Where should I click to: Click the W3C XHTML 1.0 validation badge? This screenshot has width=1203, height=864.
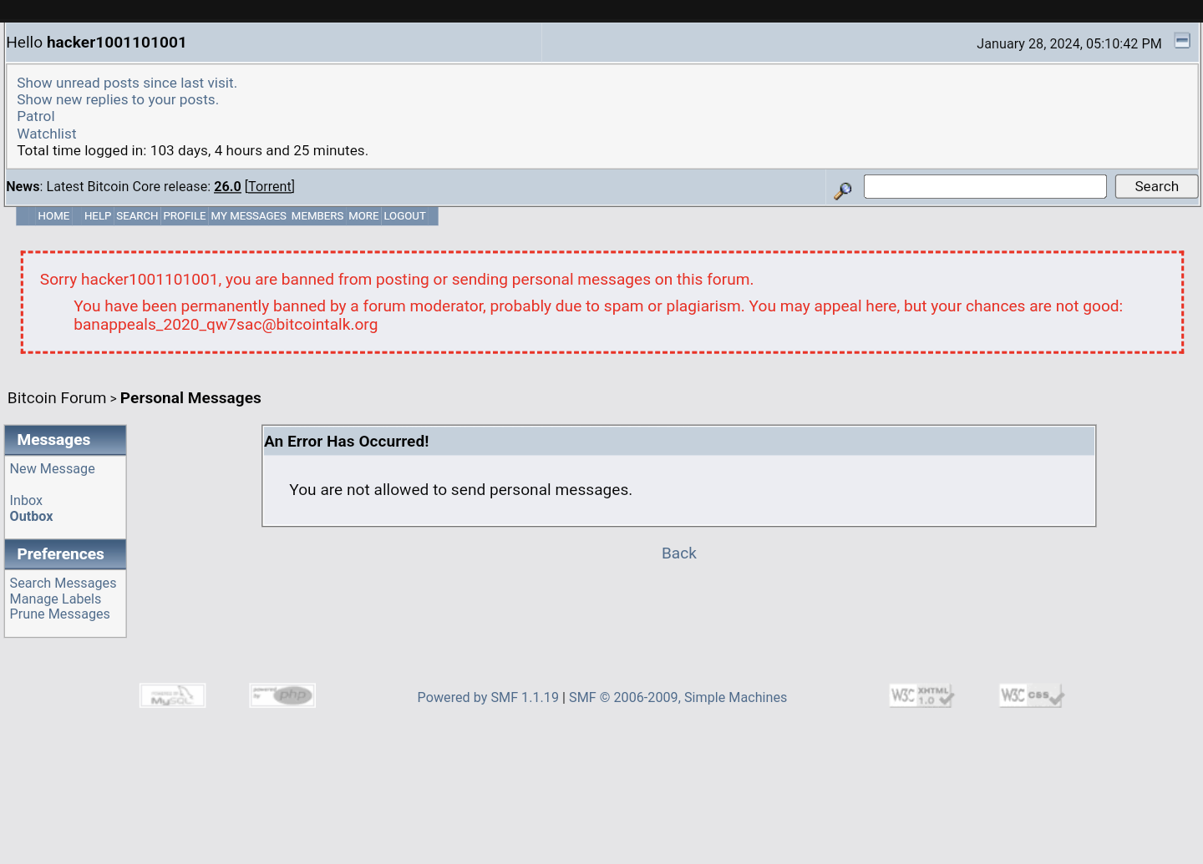[x=921, y=695]
